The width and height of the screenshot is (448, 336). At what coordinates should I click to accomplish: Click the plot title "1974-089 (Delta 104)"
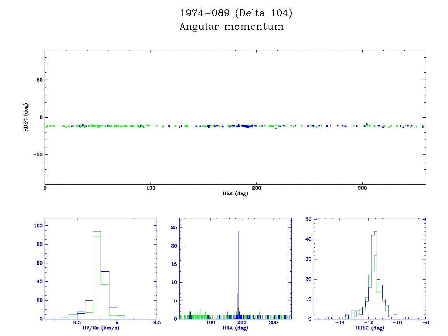(236, 13)
